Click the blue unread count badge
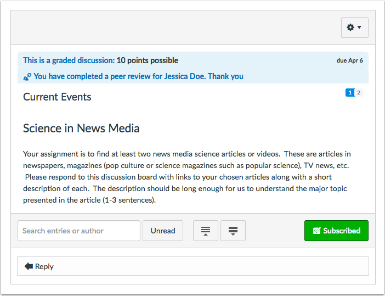Screen dimensions: 385x296 350,93
